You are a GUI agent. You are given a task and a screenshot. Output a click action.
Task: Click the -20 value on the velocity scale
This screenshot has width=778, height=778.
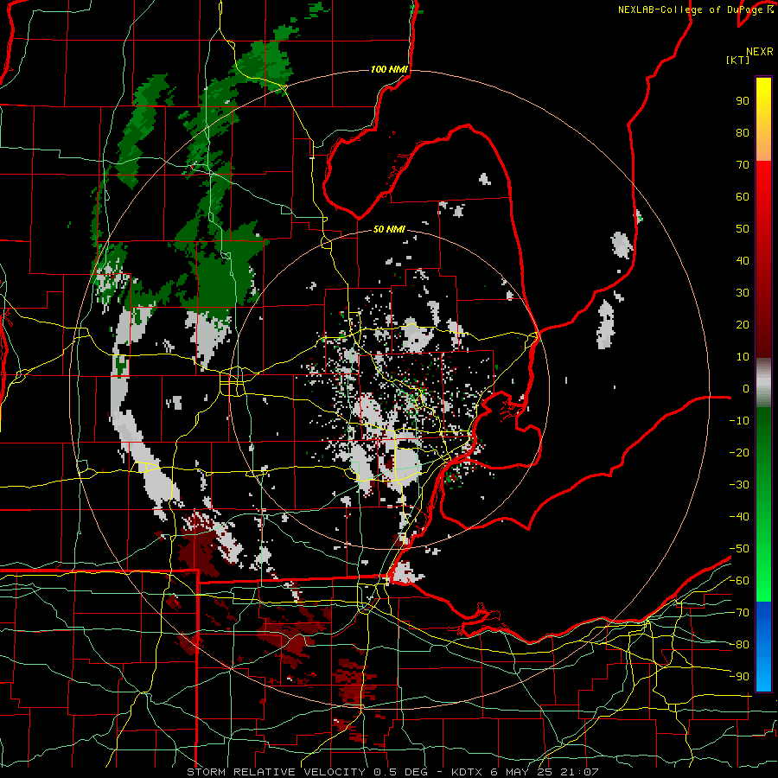coord(739,452)
